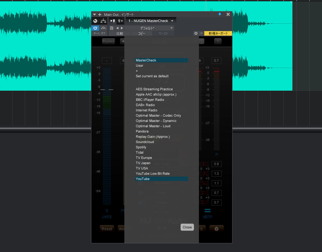Viewport: 322px width, 252px height.
Task: Select the highlighted YouTube preset
Action: (162, 179)
